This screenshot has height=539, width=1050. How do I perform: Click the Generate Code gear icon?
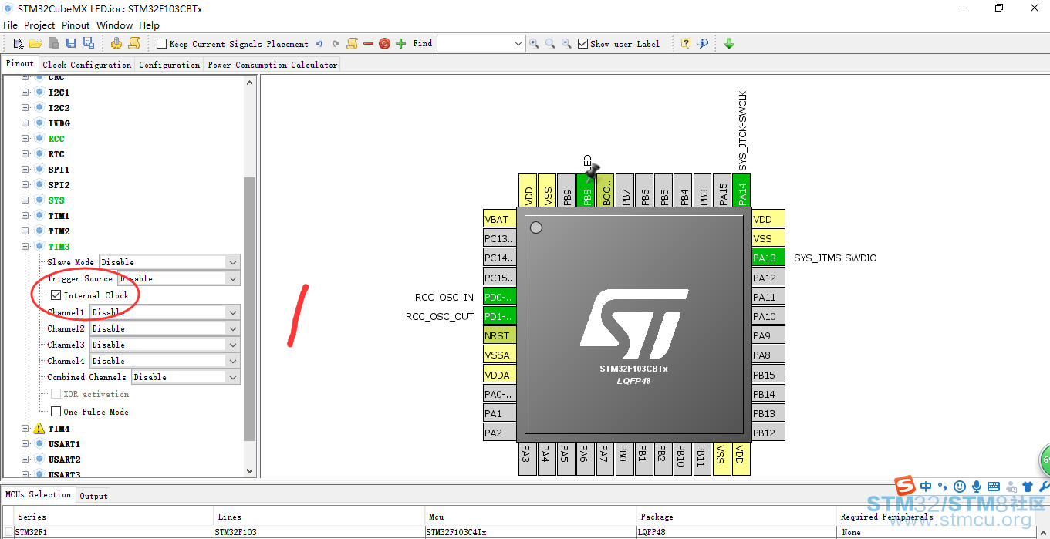116,44
